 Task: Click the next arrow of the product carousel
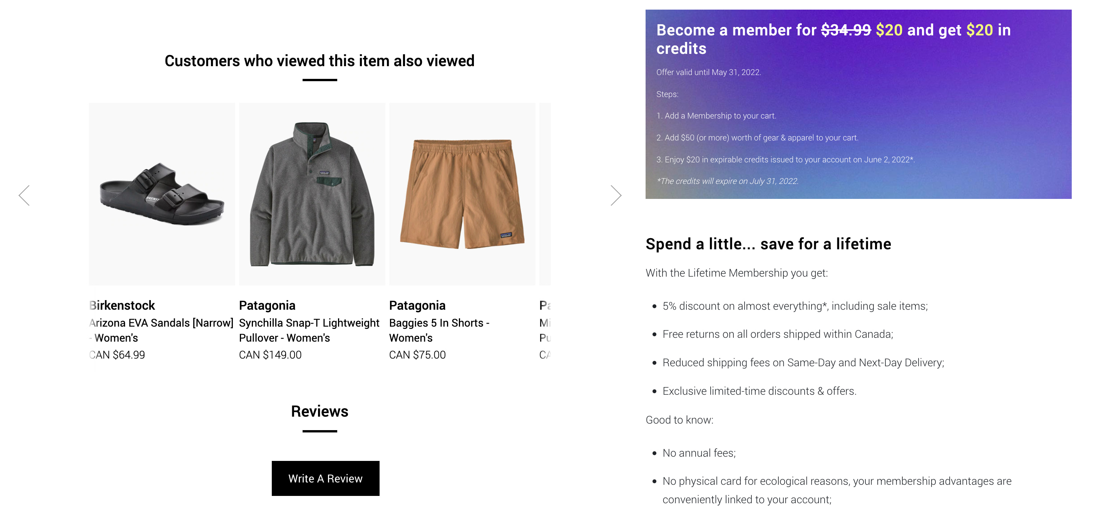(616, 196)
